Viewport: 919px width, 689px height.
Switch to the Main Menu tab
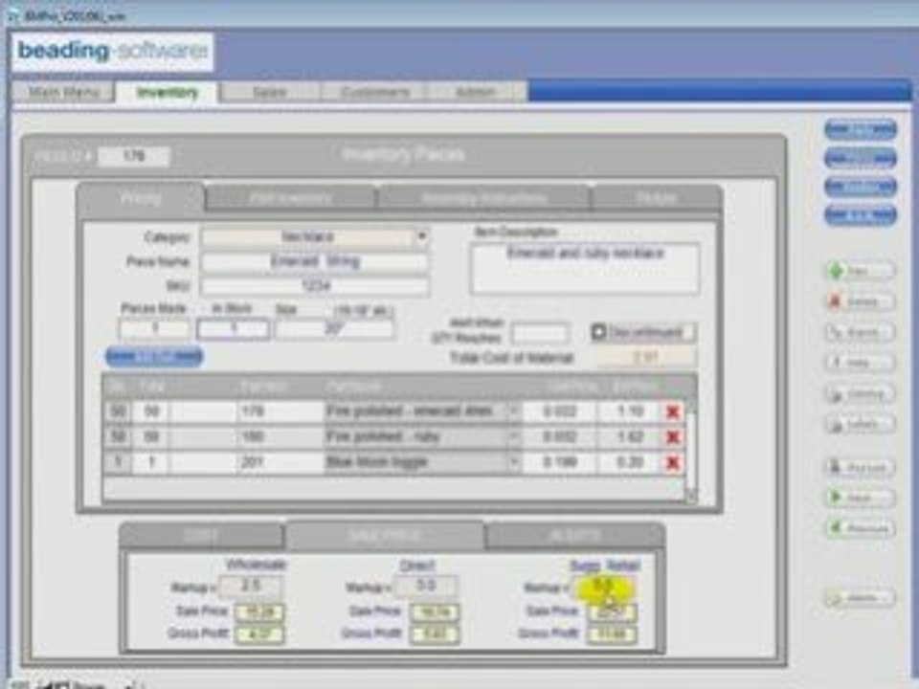tap(63, 92)
